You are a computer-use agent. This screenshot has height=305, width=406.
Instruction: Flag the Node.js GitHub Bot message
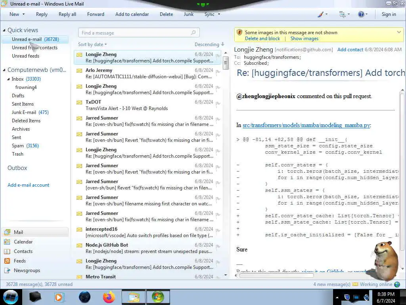218,246
